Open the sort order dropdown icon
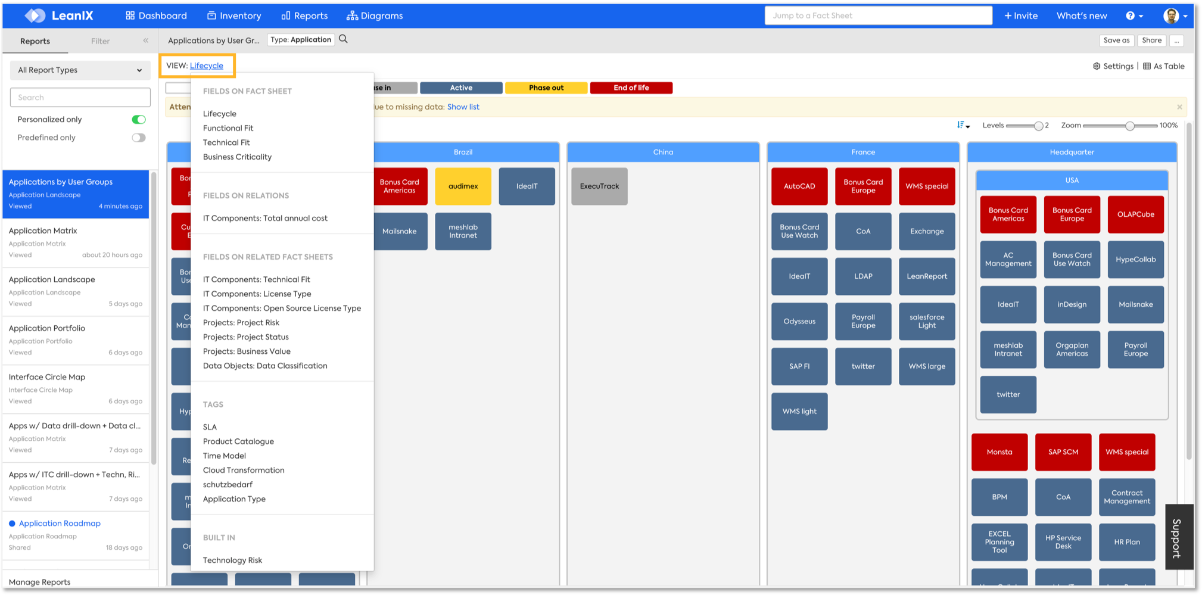The image size is (1202, 595). coord(963,125)
